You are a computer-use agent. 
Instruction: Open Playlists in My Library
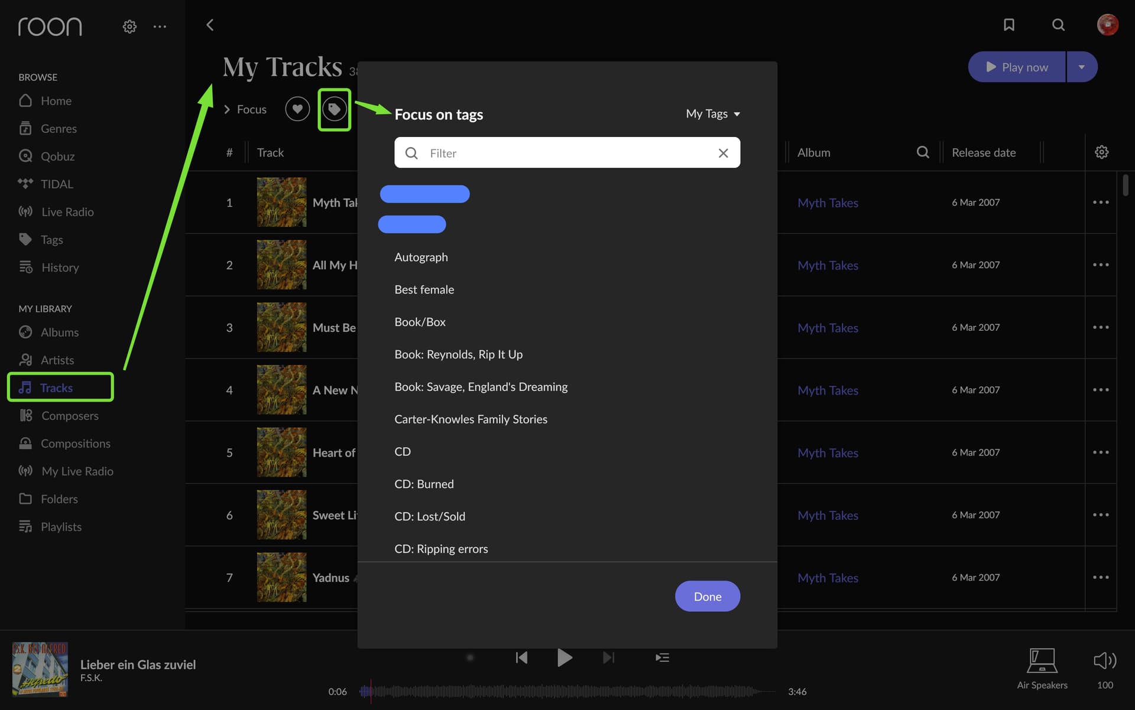pos(50,527)
